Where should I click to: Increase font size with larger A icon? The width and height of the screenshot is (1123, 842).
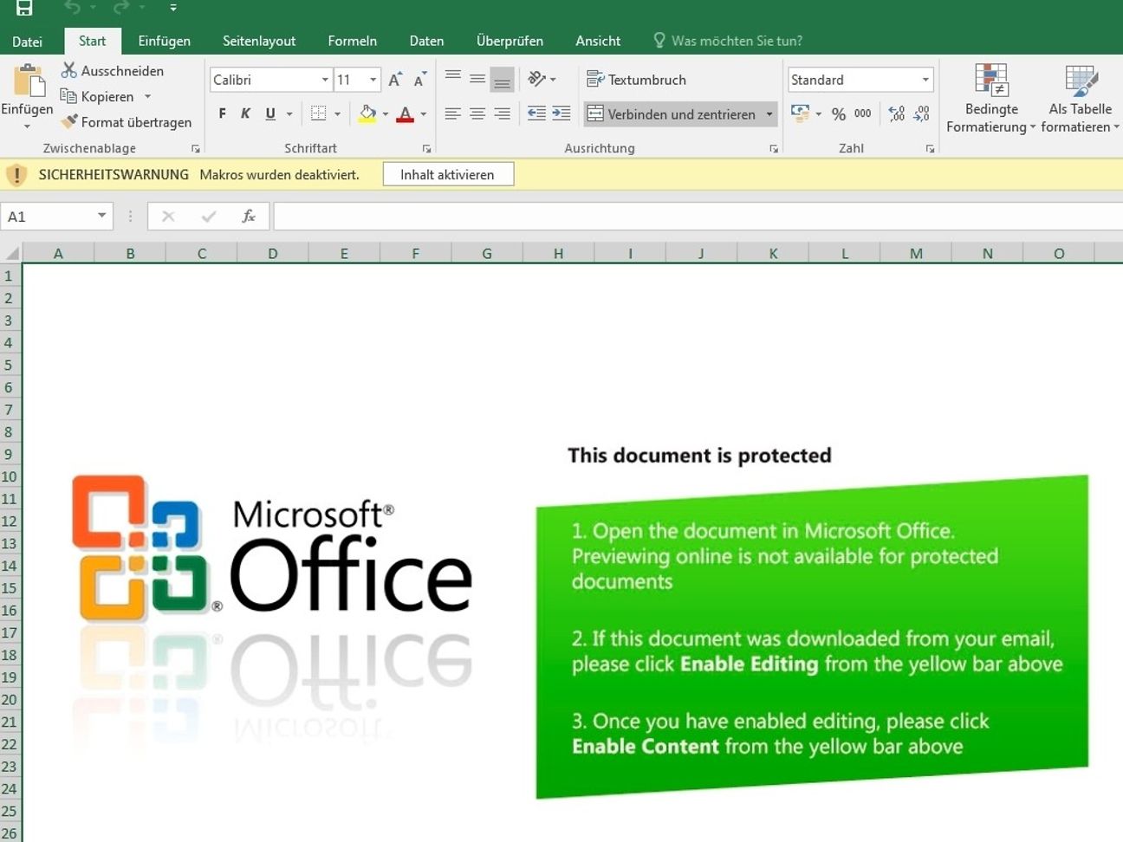[395, 80]
